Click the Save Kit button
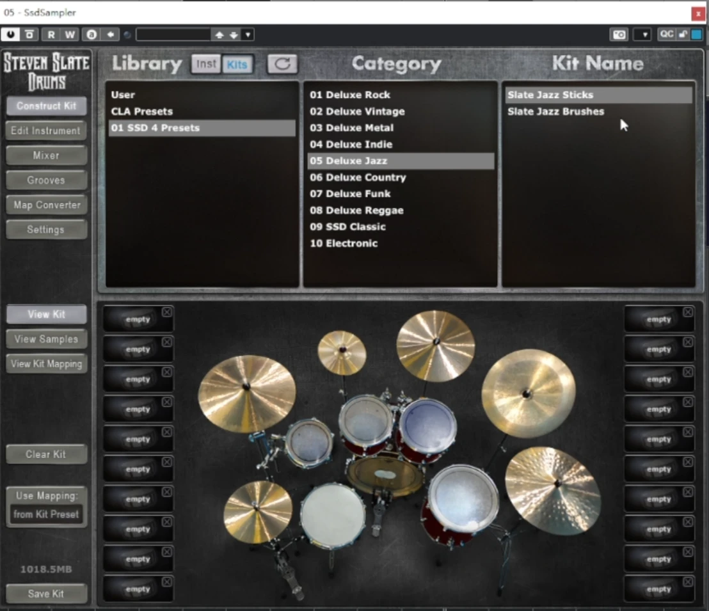Image resolution: width=709 pixels, height=611 pixels. pyautogui.click(x=46, y=594)
